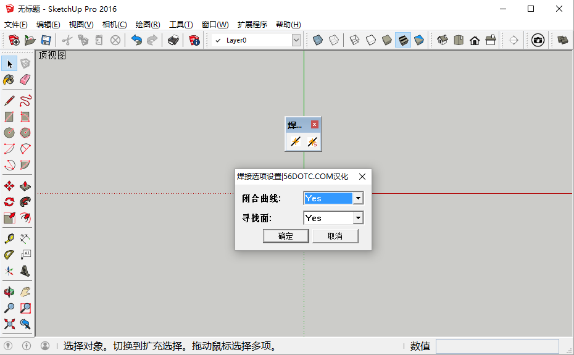Click first weld icon in floating toolbar
The width and height of the screenshot is (574, 355).
point(295,142)
